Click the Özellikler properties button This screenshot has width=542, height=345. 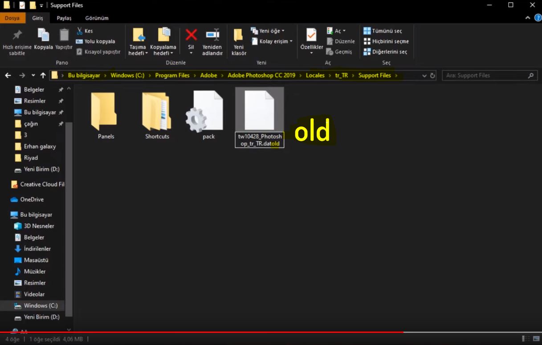coord(311,41)
